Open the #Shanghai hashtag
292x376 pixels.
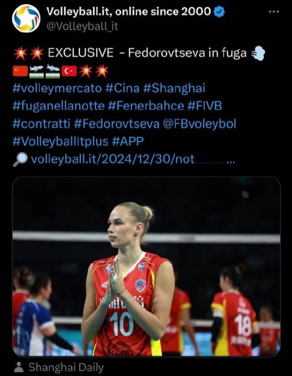[x=174, y=88]
